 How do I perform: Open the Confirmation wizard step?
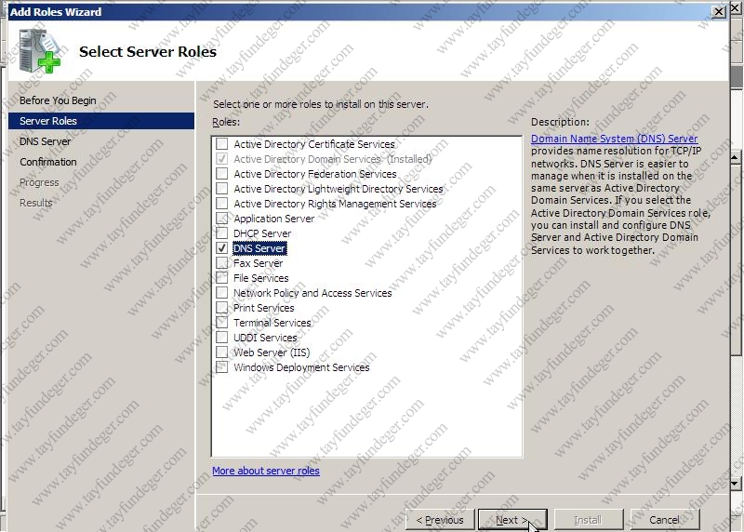48,162
